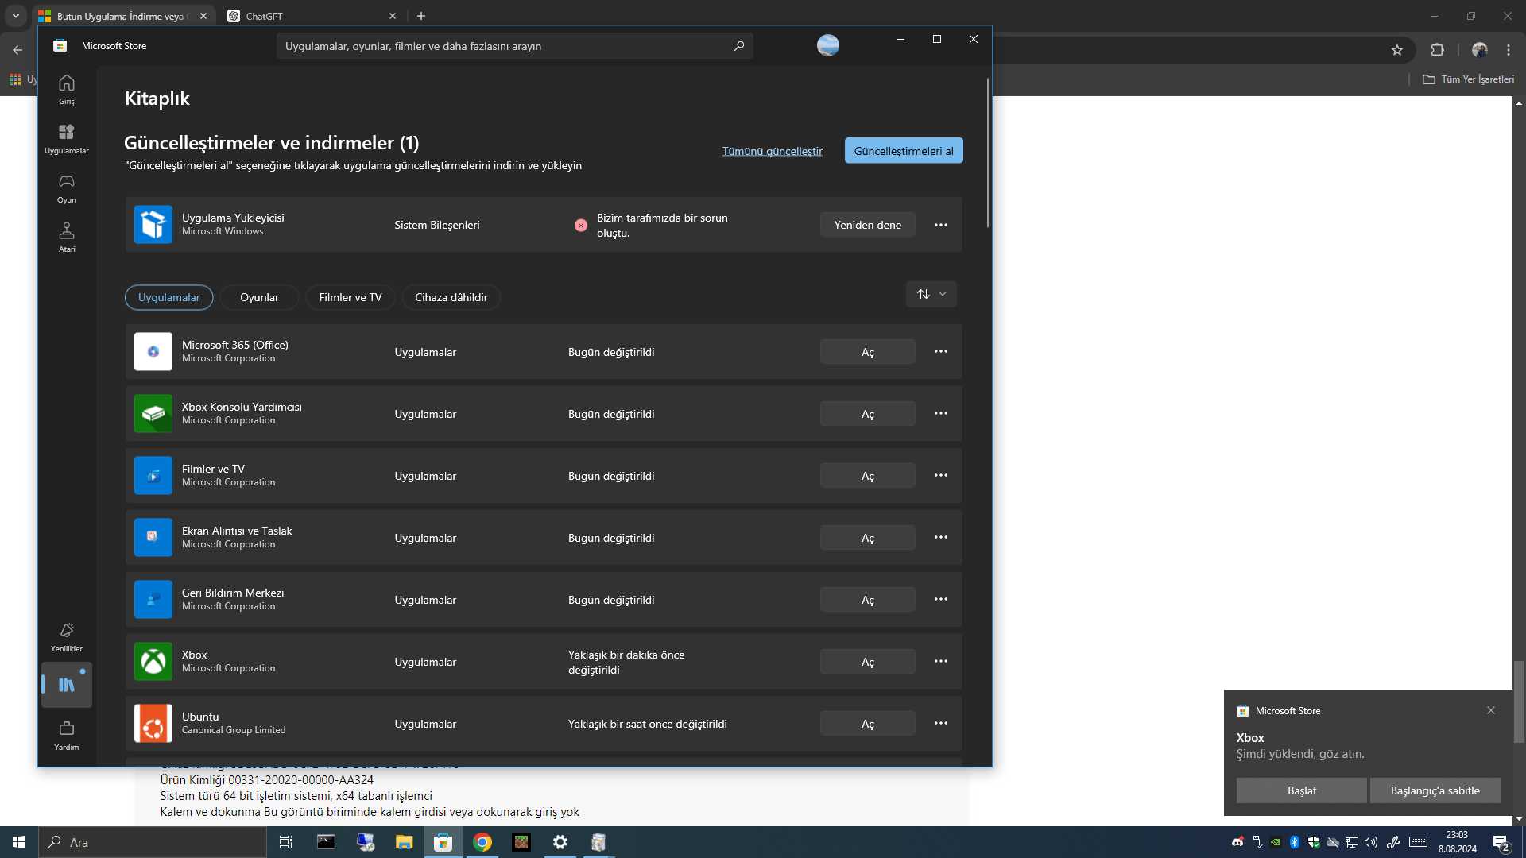Open the Atari arcade sidebar icon
The image size is (1526, 858).
pyautogui.click(x=67, y=237)
